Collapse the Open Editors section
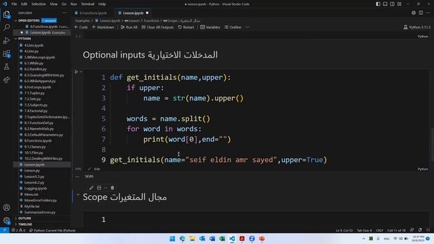This screenshot has width=434, height=244. [16, 20]
